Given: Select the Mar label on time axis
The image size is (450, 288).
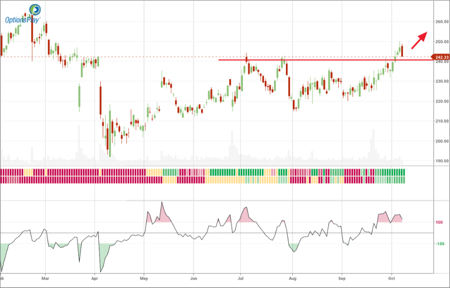Looking at the screenshot, I should pyautogui.click(x=45, y=278).
